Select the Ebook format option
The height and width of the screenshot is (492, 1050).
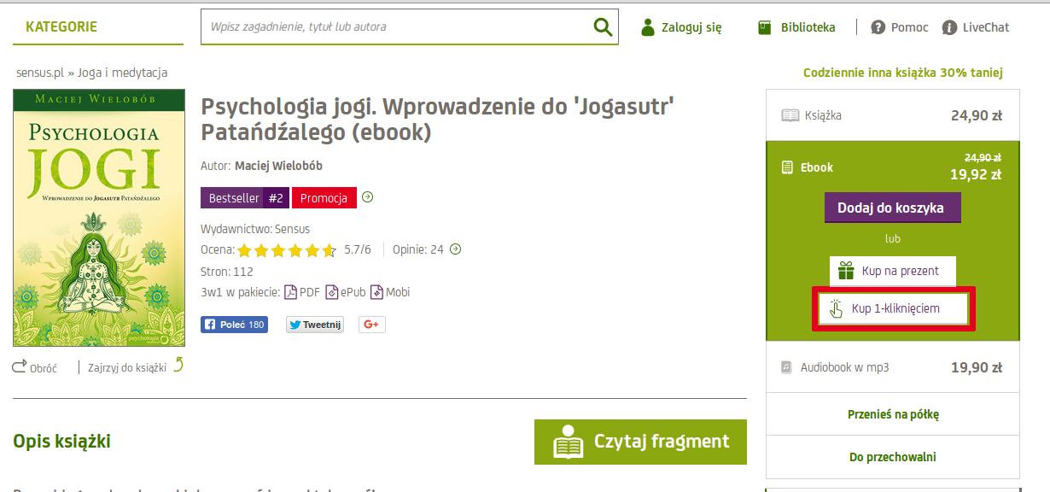pos(893,167)
